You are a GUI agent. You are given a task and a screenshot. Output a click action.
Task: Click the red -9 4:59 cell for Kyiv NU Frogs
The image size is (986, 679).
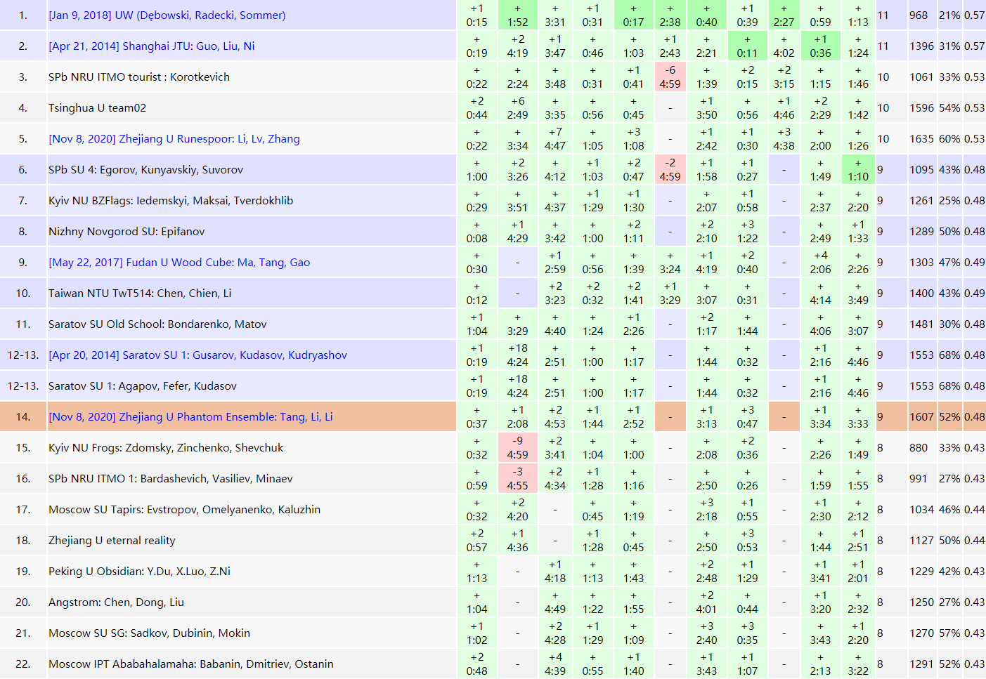(x=517, y=448)
